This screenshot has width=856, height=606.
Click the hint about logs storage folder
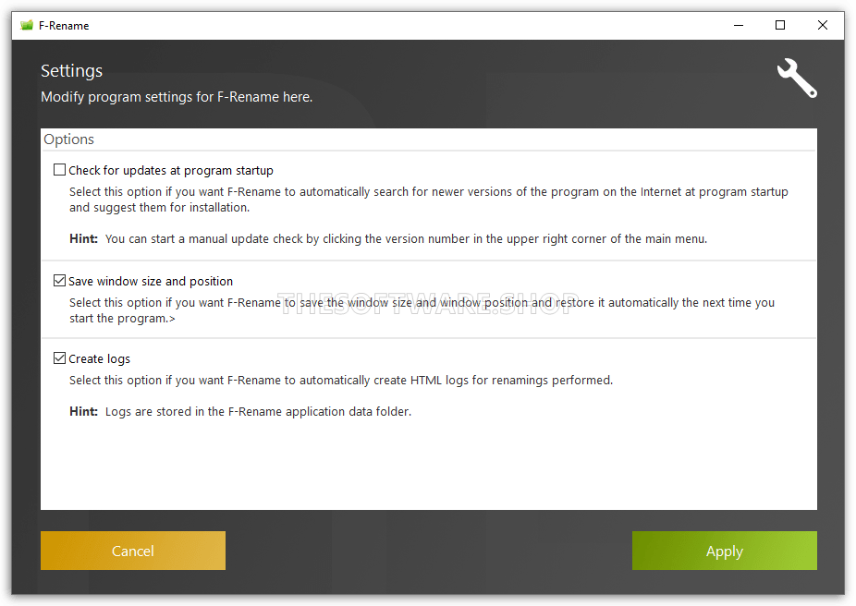[x=240, y=411]
